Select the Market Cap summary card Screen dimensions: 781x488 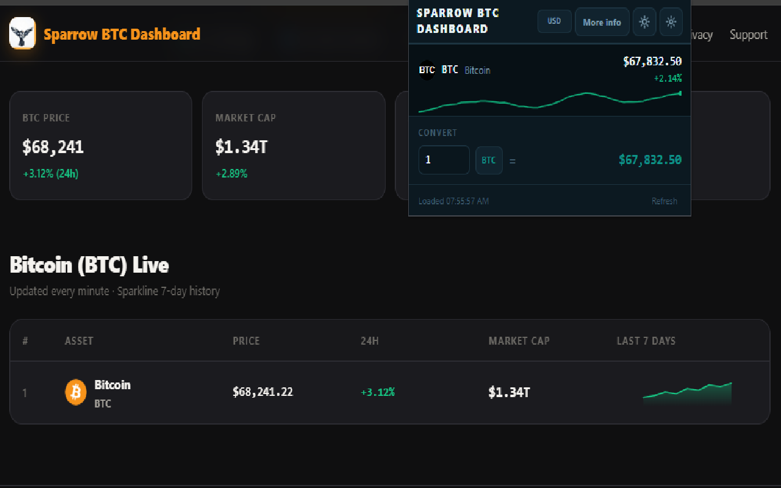coord(293,146)
